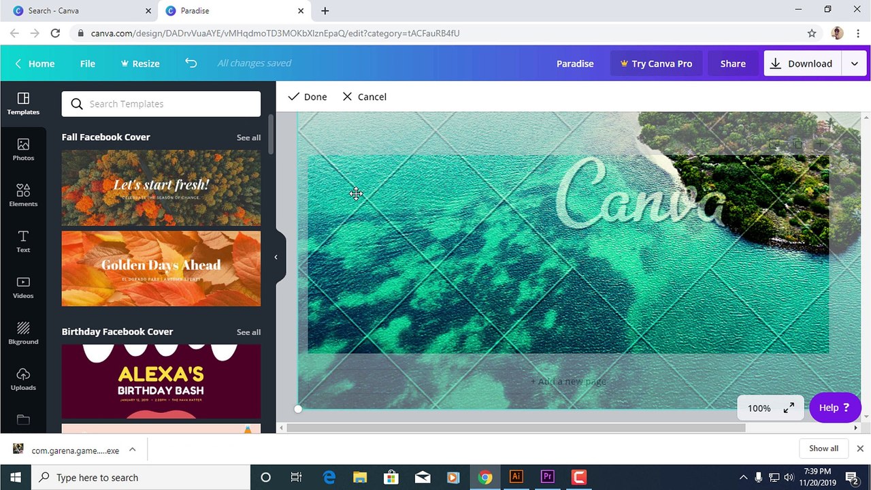
Task: Click Show all downloads
Action: 823,448
